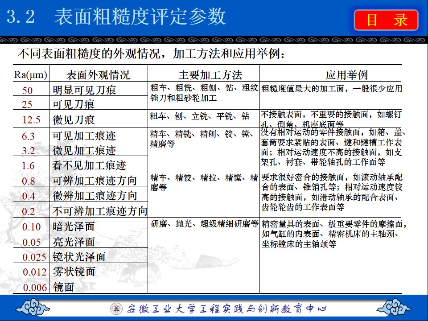
Task: Click the footer text 安徽工业大学工程实践与创新教育中心
Action: tap(227, 309)
